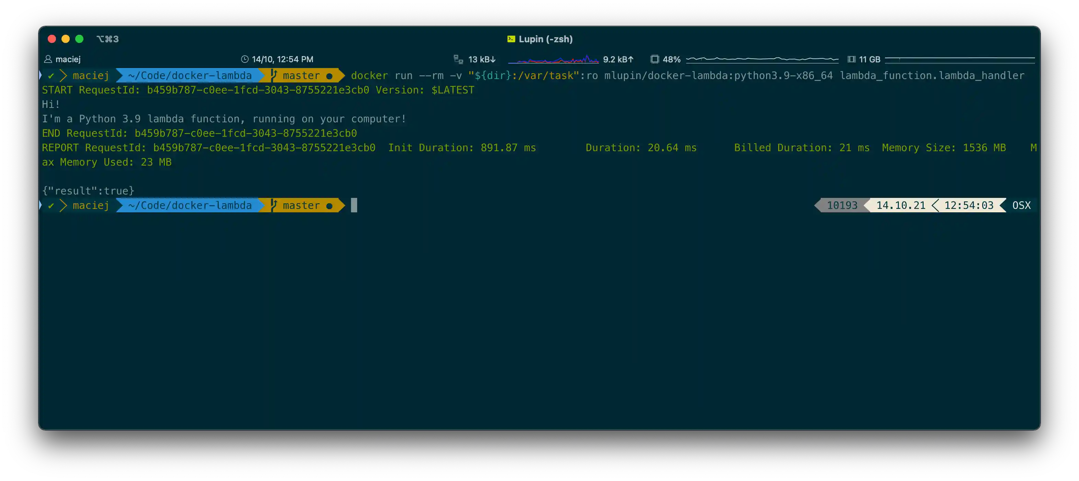Click the terminal icon beside Lupin (-zsh)
Screen dimensions: 1079x481
click(x=511, y=39)
